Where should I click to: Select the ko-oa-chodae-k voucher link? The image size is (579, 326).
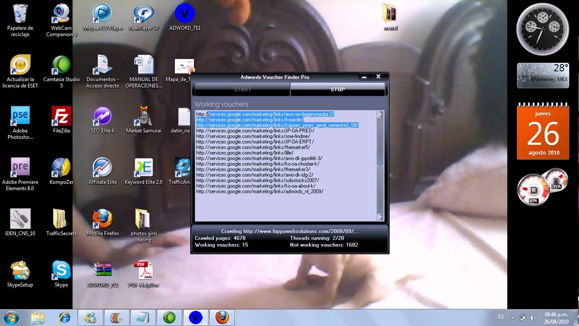click(258, 164)
